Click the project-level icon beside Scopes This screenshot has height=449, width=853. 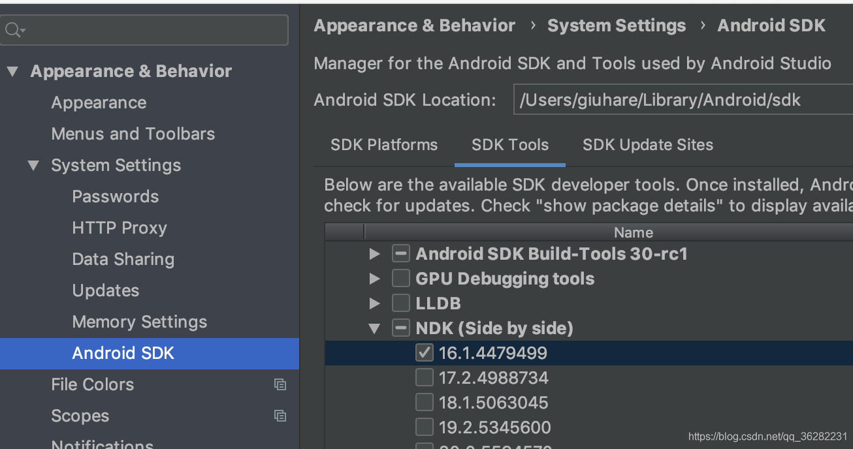(x=280, y=416)
